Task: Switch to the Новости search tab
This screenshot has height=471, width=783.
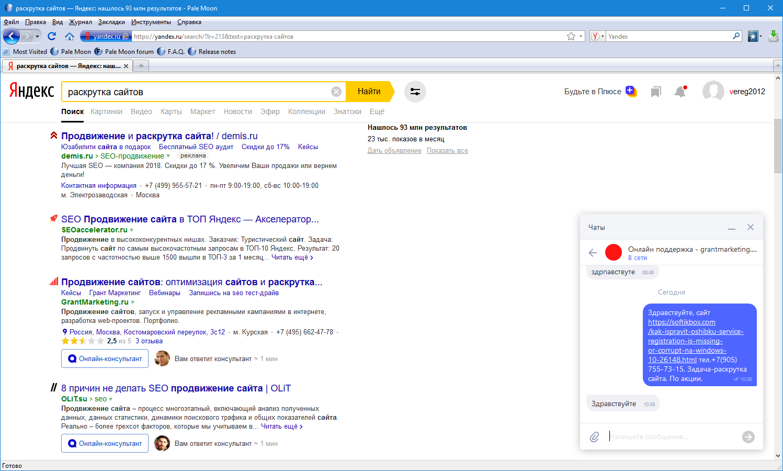Action: click(x=238, y=111)
